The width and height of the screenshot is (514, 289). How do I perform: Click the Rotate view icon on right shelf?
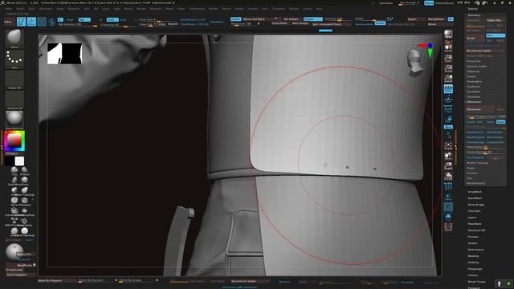click(448, 177)
